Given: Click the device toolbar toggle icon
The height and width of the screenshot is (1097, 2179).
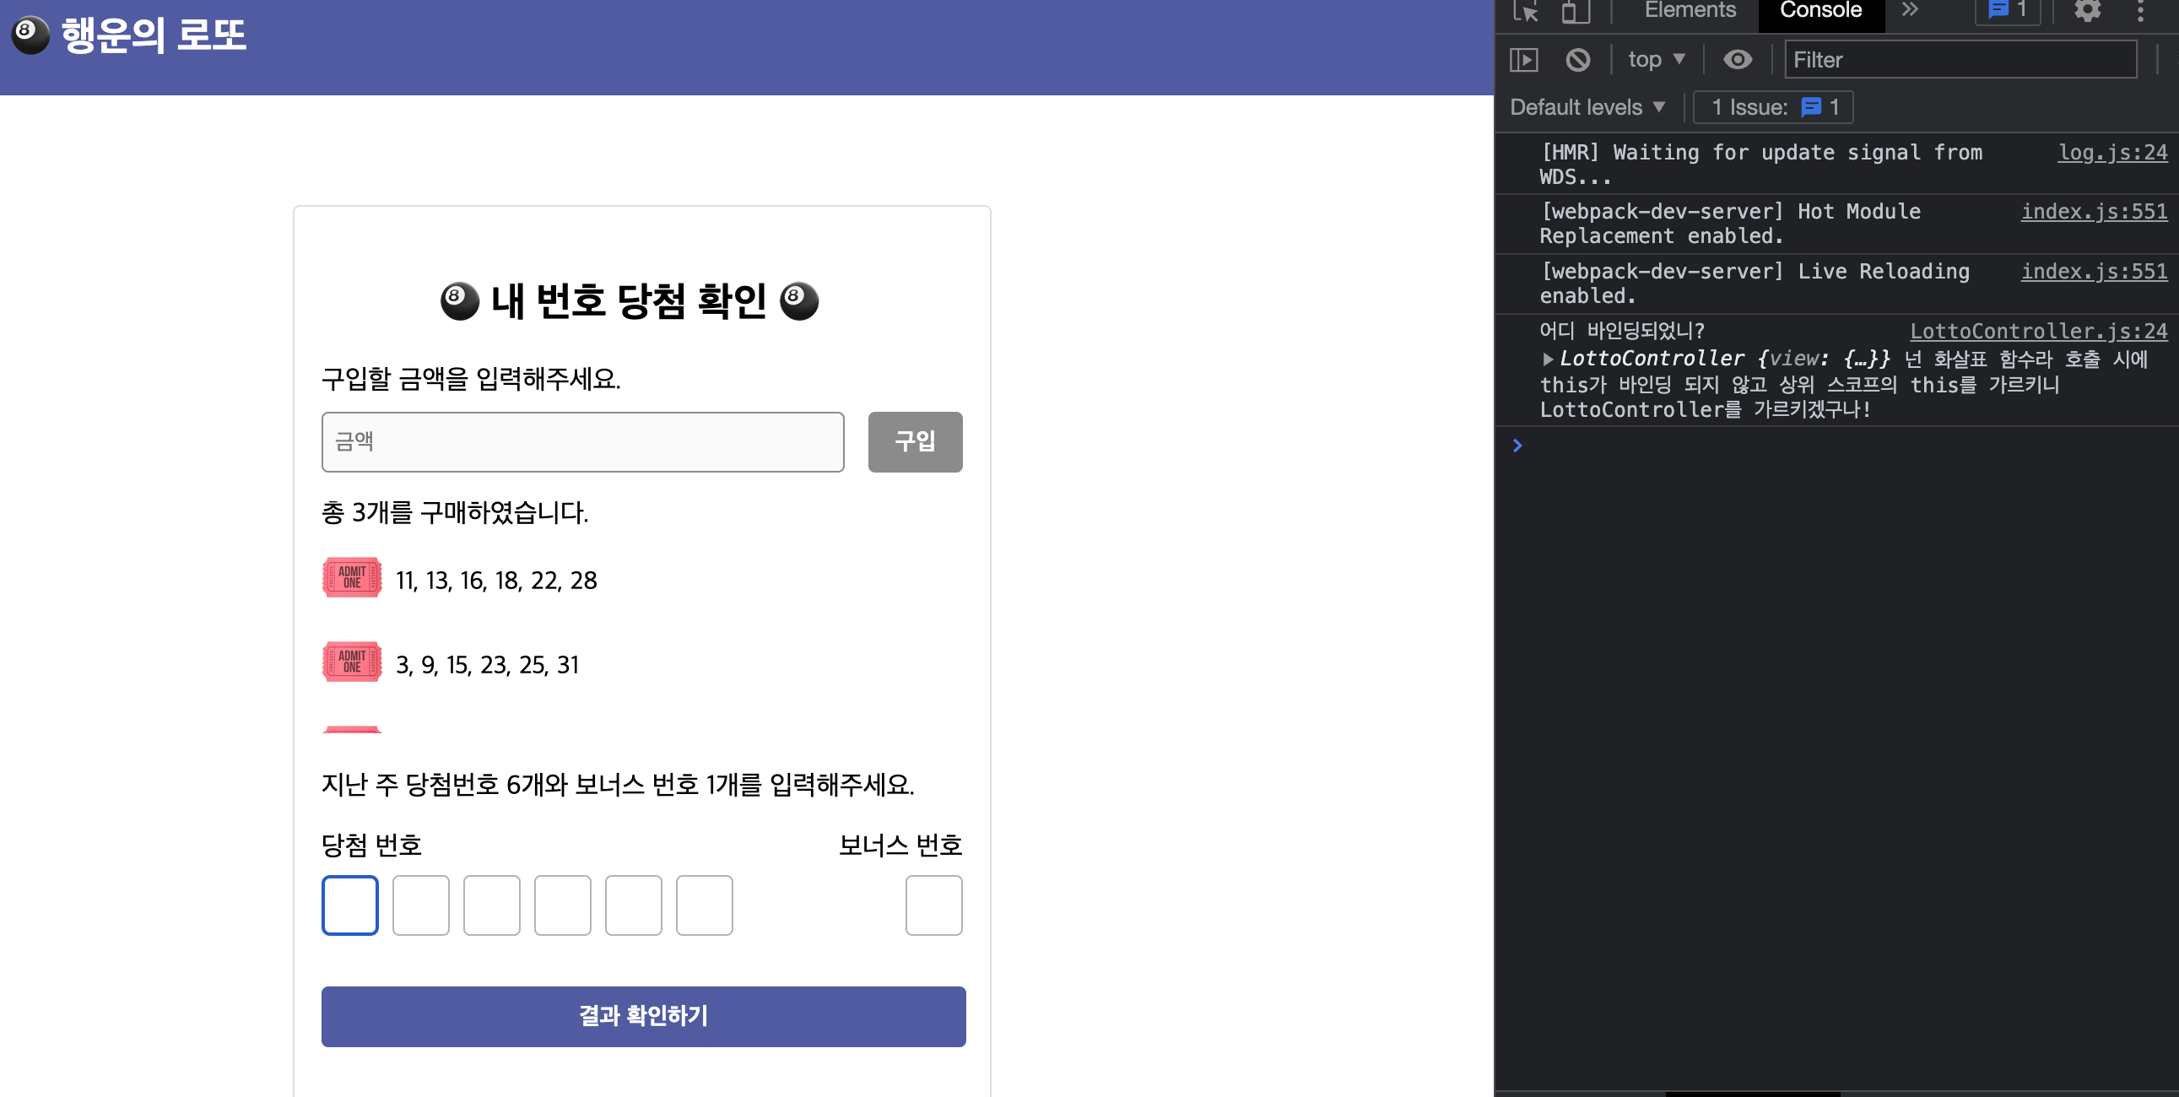Looking at the screenshot, I should [1575, 12].
